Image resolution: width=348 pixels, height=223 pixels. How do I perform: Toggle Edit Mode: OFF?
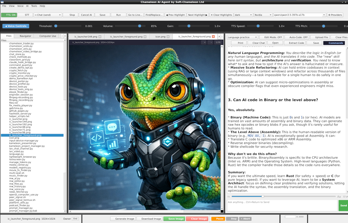(272, 37)
